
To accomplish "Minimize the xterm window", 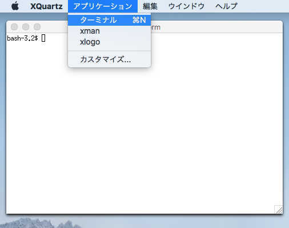I will (x=26, y=27).
